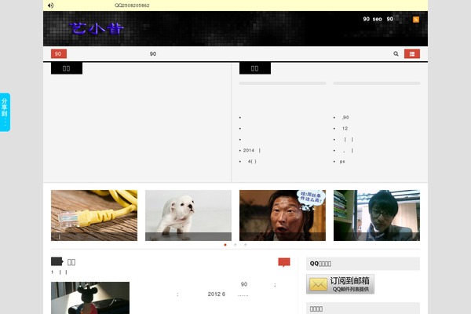Image resolution: width=471 pixels, height=314 pixels.
Task: Click the subscribe to mailbox button
Action: [340, 284]
